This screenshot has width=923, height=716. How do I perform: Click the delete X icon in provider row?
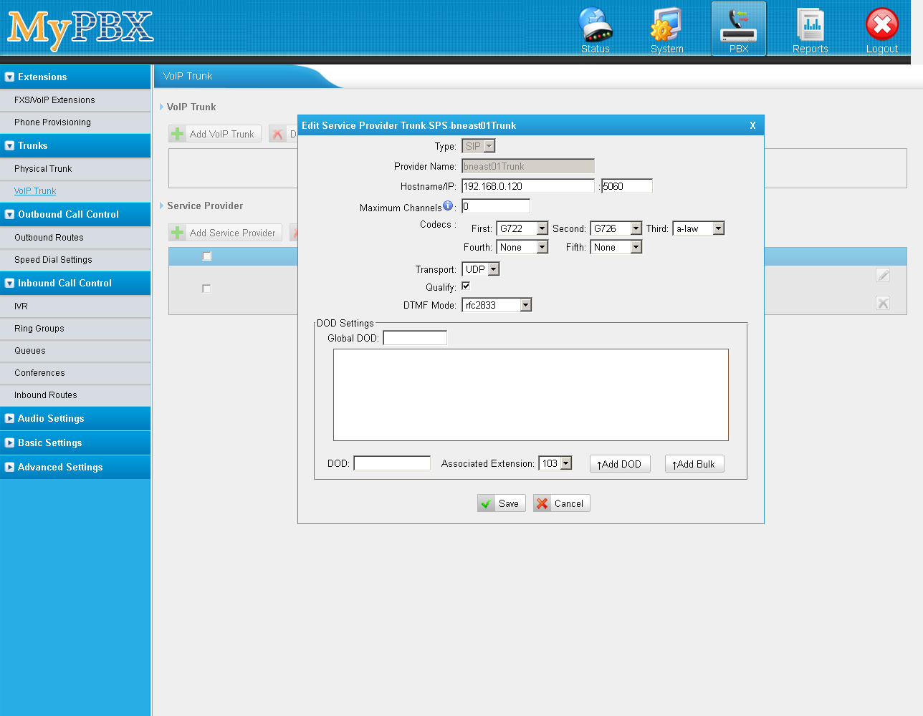[x=883, y=303]
